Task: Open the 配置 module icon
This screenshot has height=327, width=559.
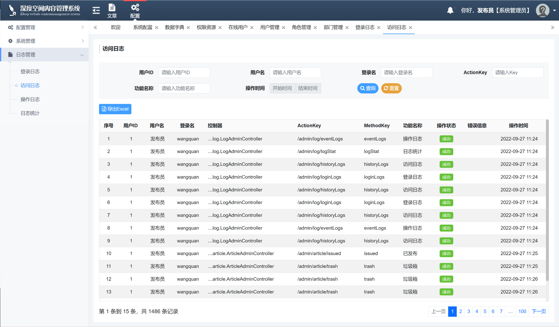Action: pos(135,11)
